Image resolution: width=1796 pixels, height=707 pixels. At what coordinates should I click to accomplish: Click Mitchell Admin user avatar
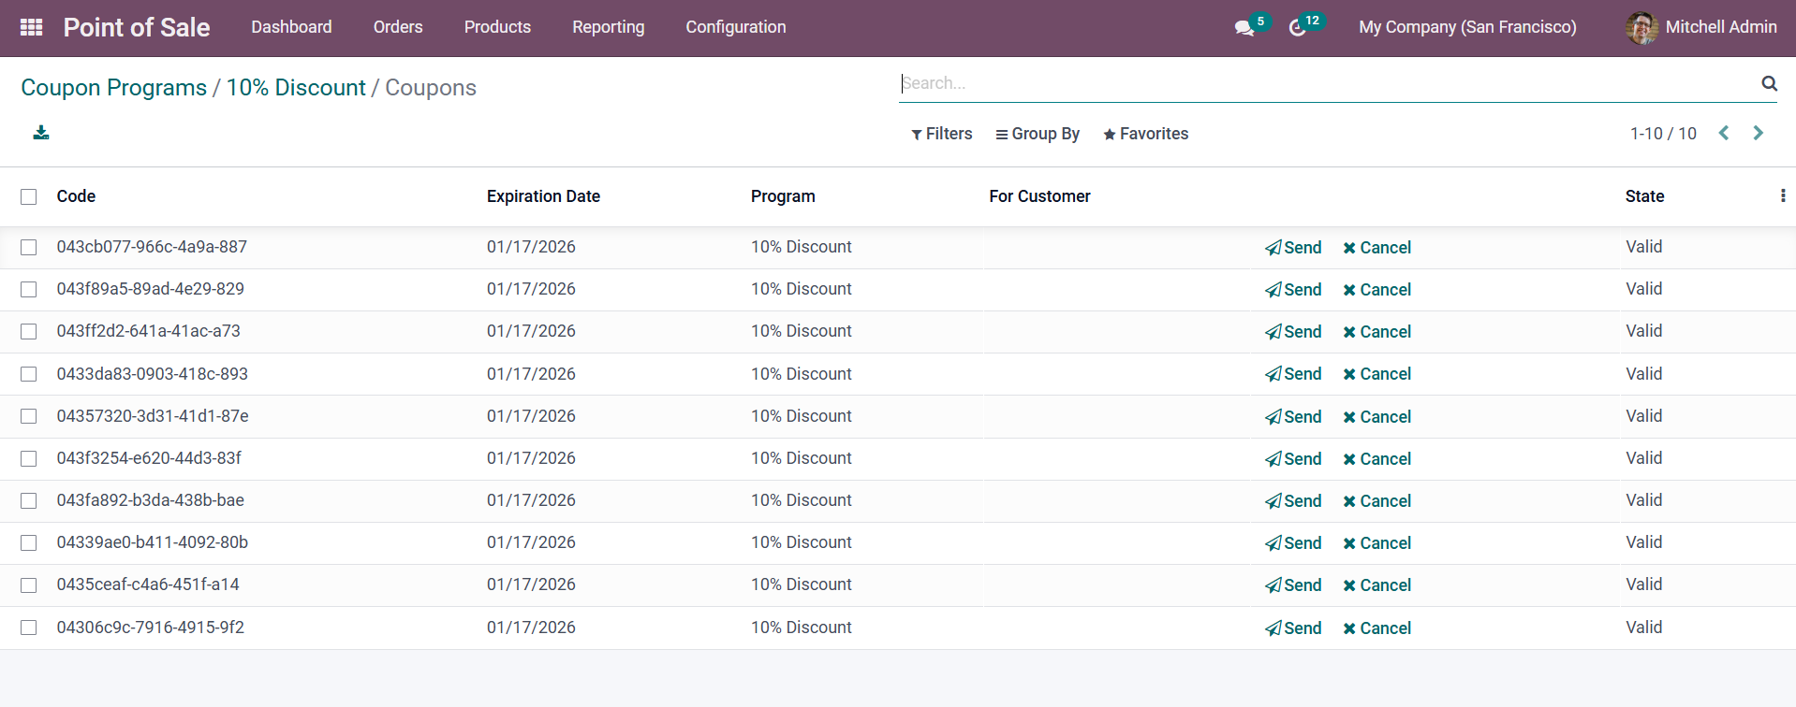[x=1641, y=28]
